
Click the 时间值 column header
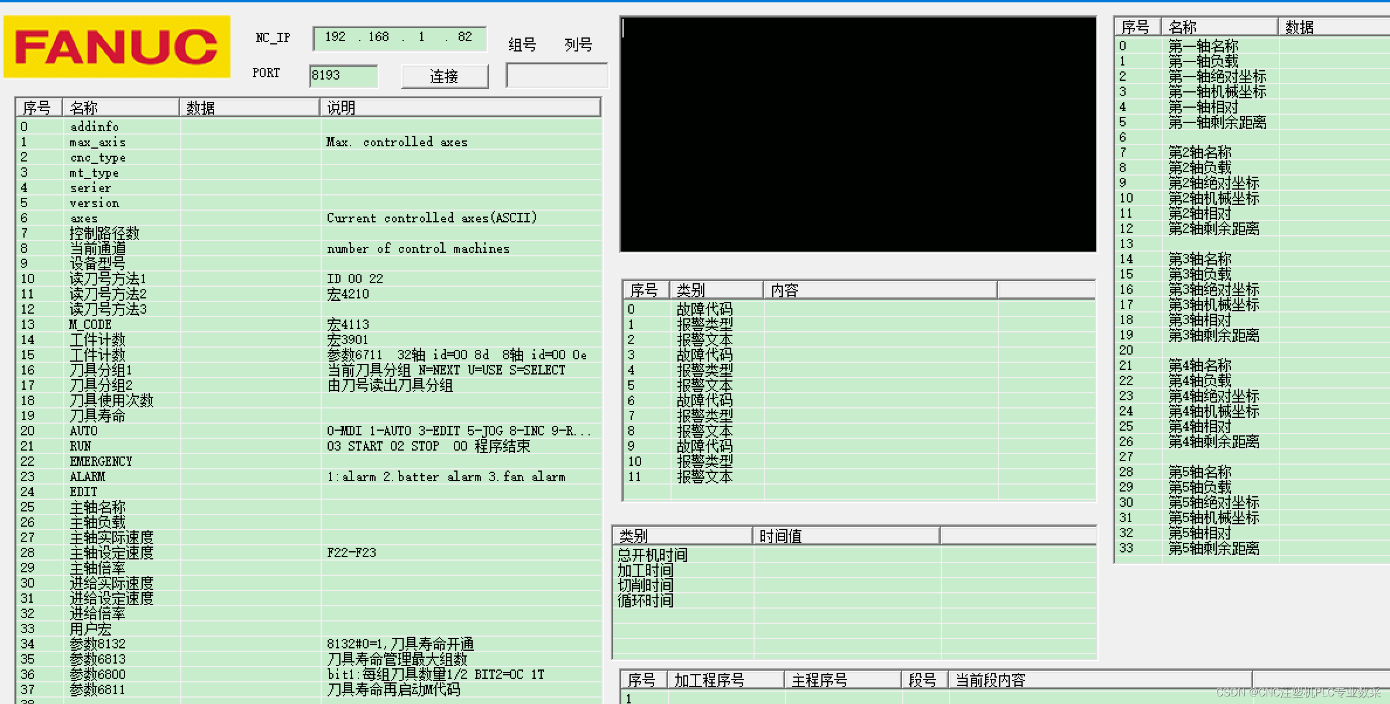point(845,536)
